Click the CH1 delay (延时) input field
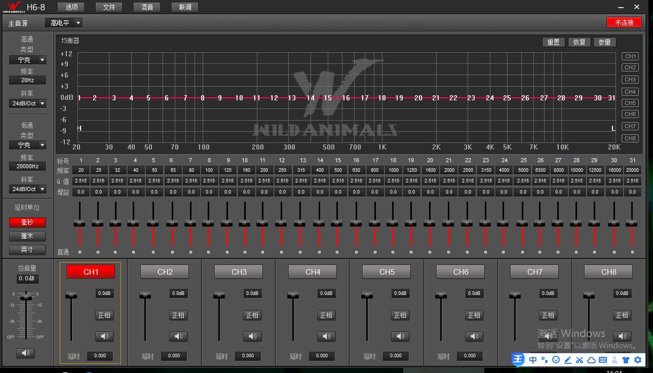 click(100, 356)
